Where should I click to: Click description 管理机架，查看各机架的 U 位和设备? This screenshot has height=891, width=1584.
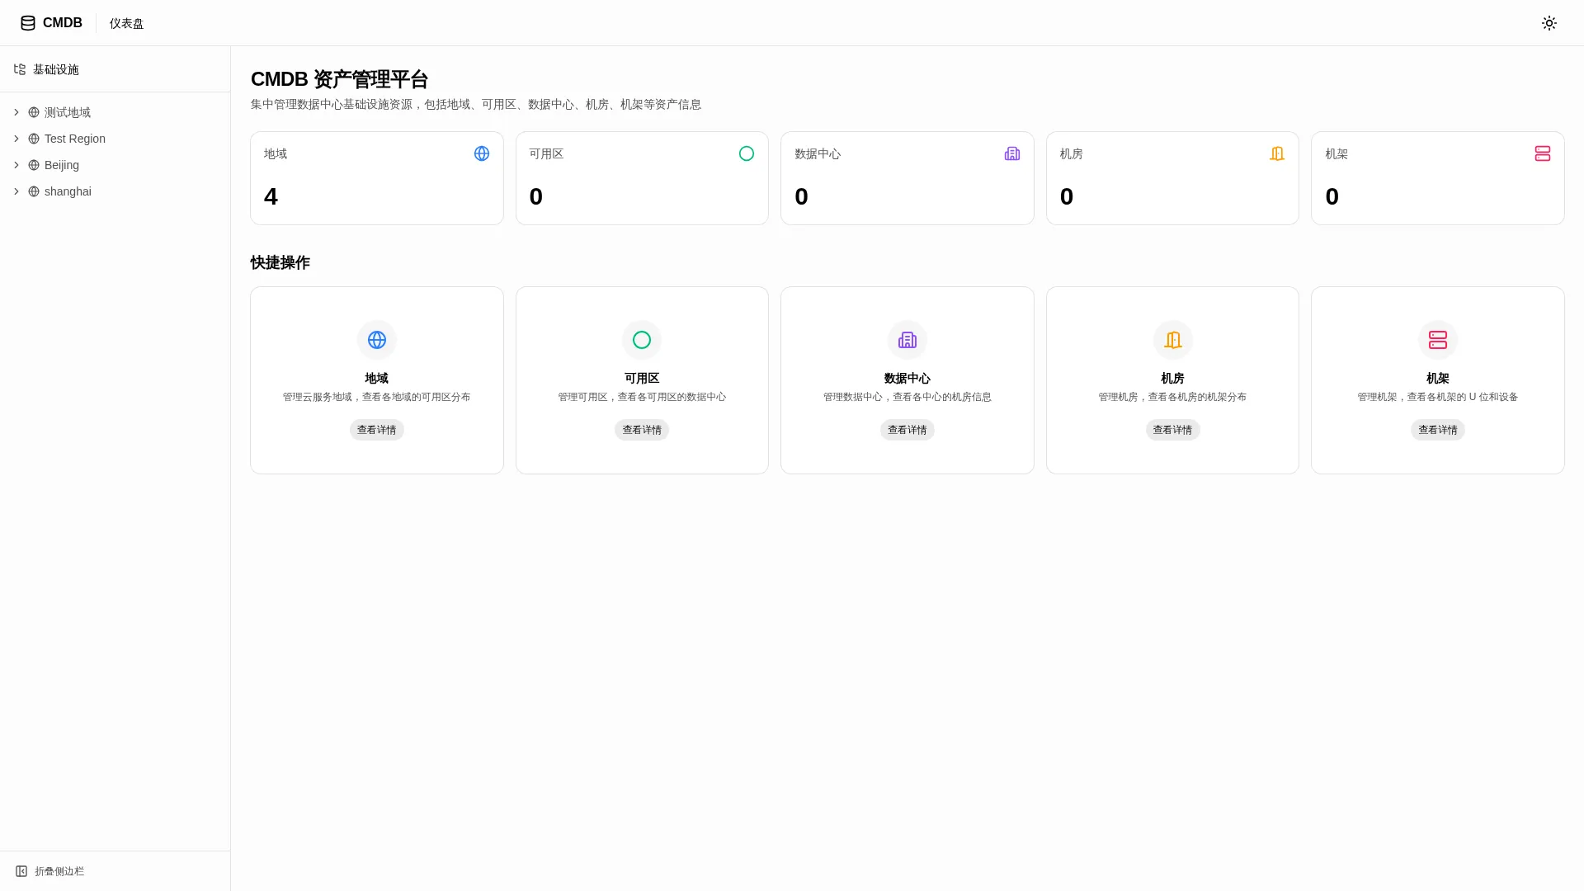click(x=1438, y=397)
